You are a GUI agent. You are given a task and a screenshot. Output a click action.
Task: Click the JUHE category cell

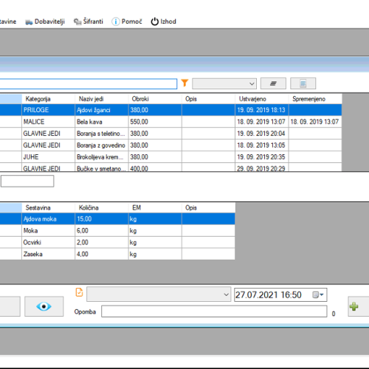48,157
